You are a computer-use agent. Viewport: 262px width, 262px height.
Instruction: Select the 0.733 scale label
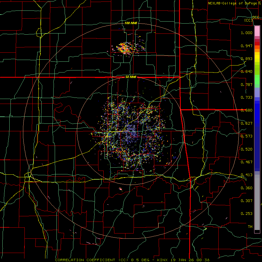[247, 97]
